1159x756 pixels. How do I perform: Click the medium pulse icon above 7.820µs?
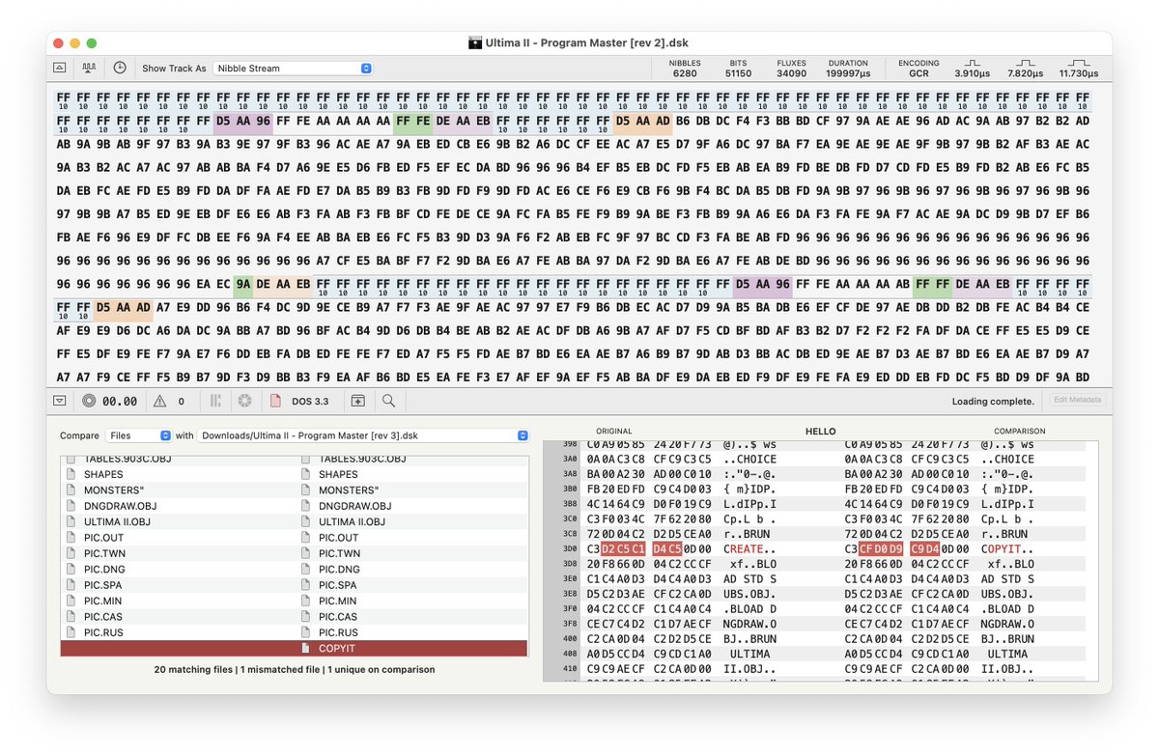(1025, 63)
